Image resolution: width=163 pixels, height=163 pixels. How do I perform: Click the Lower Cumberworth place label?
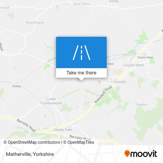point(51,101)
